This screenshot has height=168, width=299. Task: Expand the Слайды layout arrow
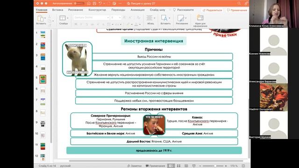tap(67, 18)
